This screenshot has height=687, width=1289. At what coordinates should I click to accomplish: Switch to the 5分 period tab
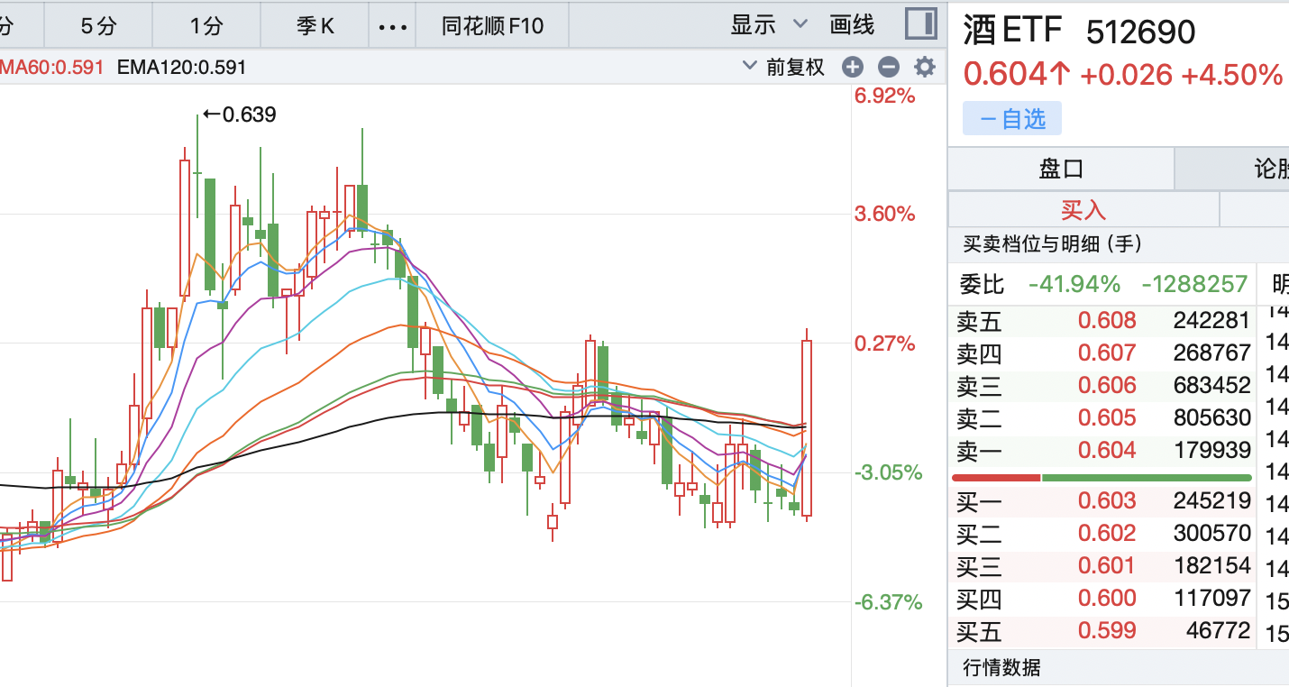click(x=98, y=26)
